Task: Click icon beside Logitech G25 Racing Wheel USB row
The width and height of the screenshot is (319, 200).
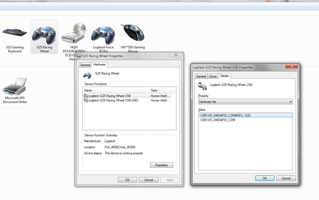Action: 86,96
